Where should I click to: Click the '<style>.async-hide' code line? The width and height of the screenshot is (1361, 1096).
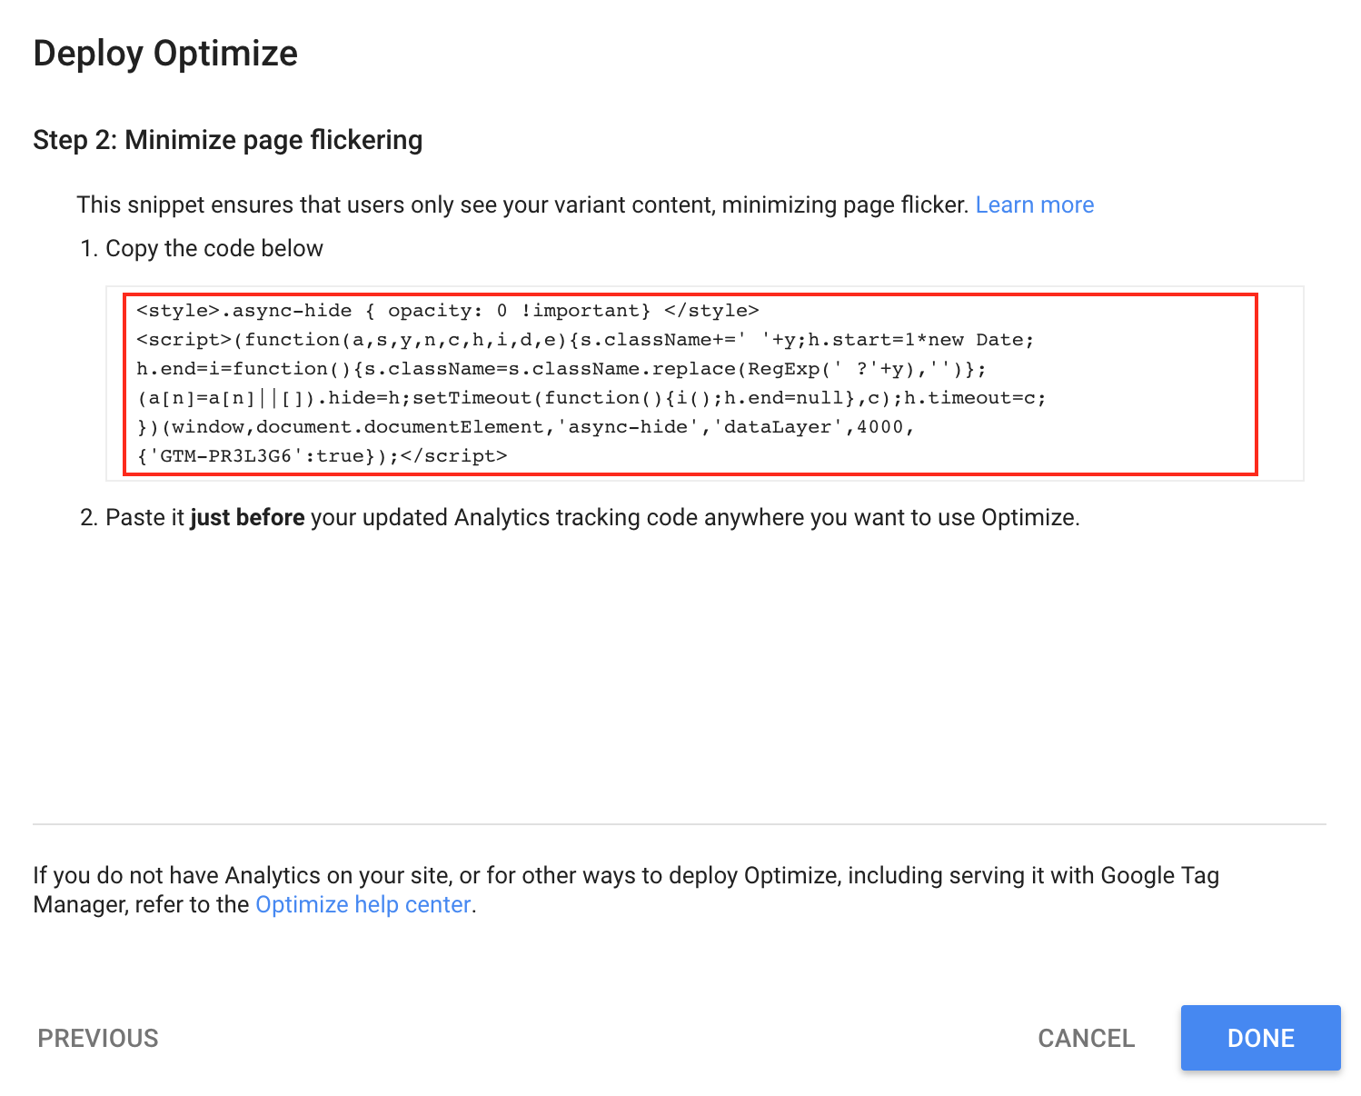[x=447, y=311]
